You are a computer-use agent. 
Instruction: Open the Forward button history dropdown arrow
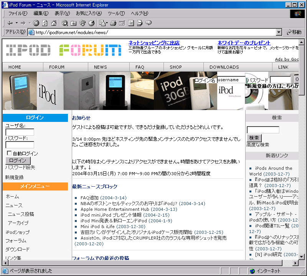(30, 23)
